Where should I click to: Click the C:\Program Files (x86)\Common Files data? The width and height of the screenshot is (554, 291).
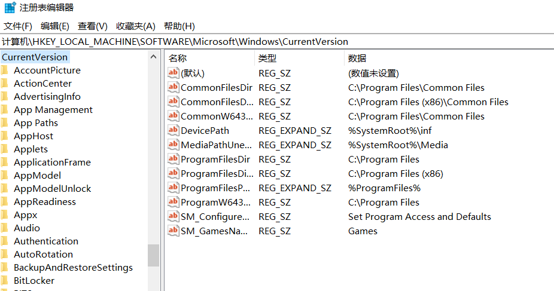(x=428, y=102)
